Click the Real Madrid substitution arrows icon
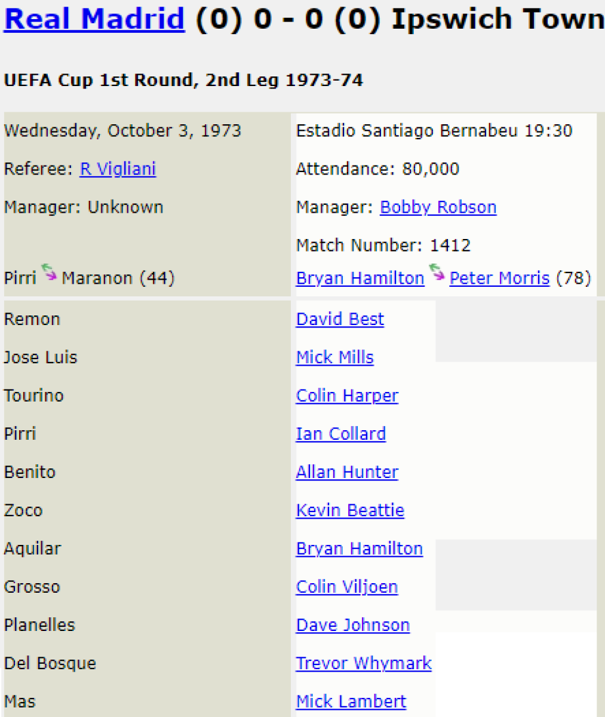 click(49, 274)
